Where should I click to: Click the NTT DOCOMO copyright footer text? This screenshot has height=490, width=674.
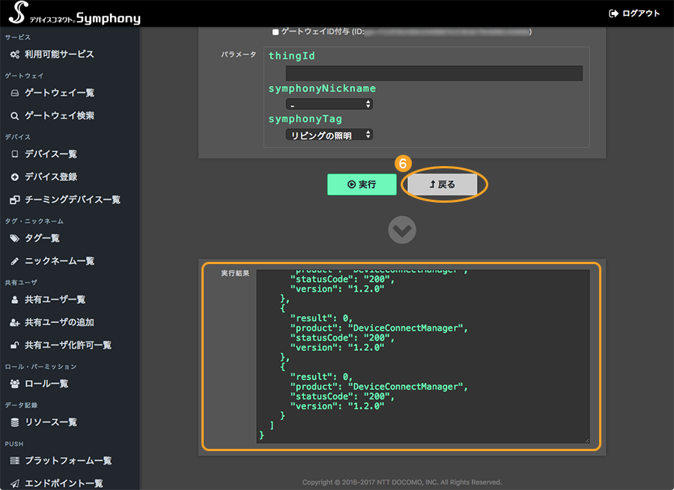click(x=402, y=483)
